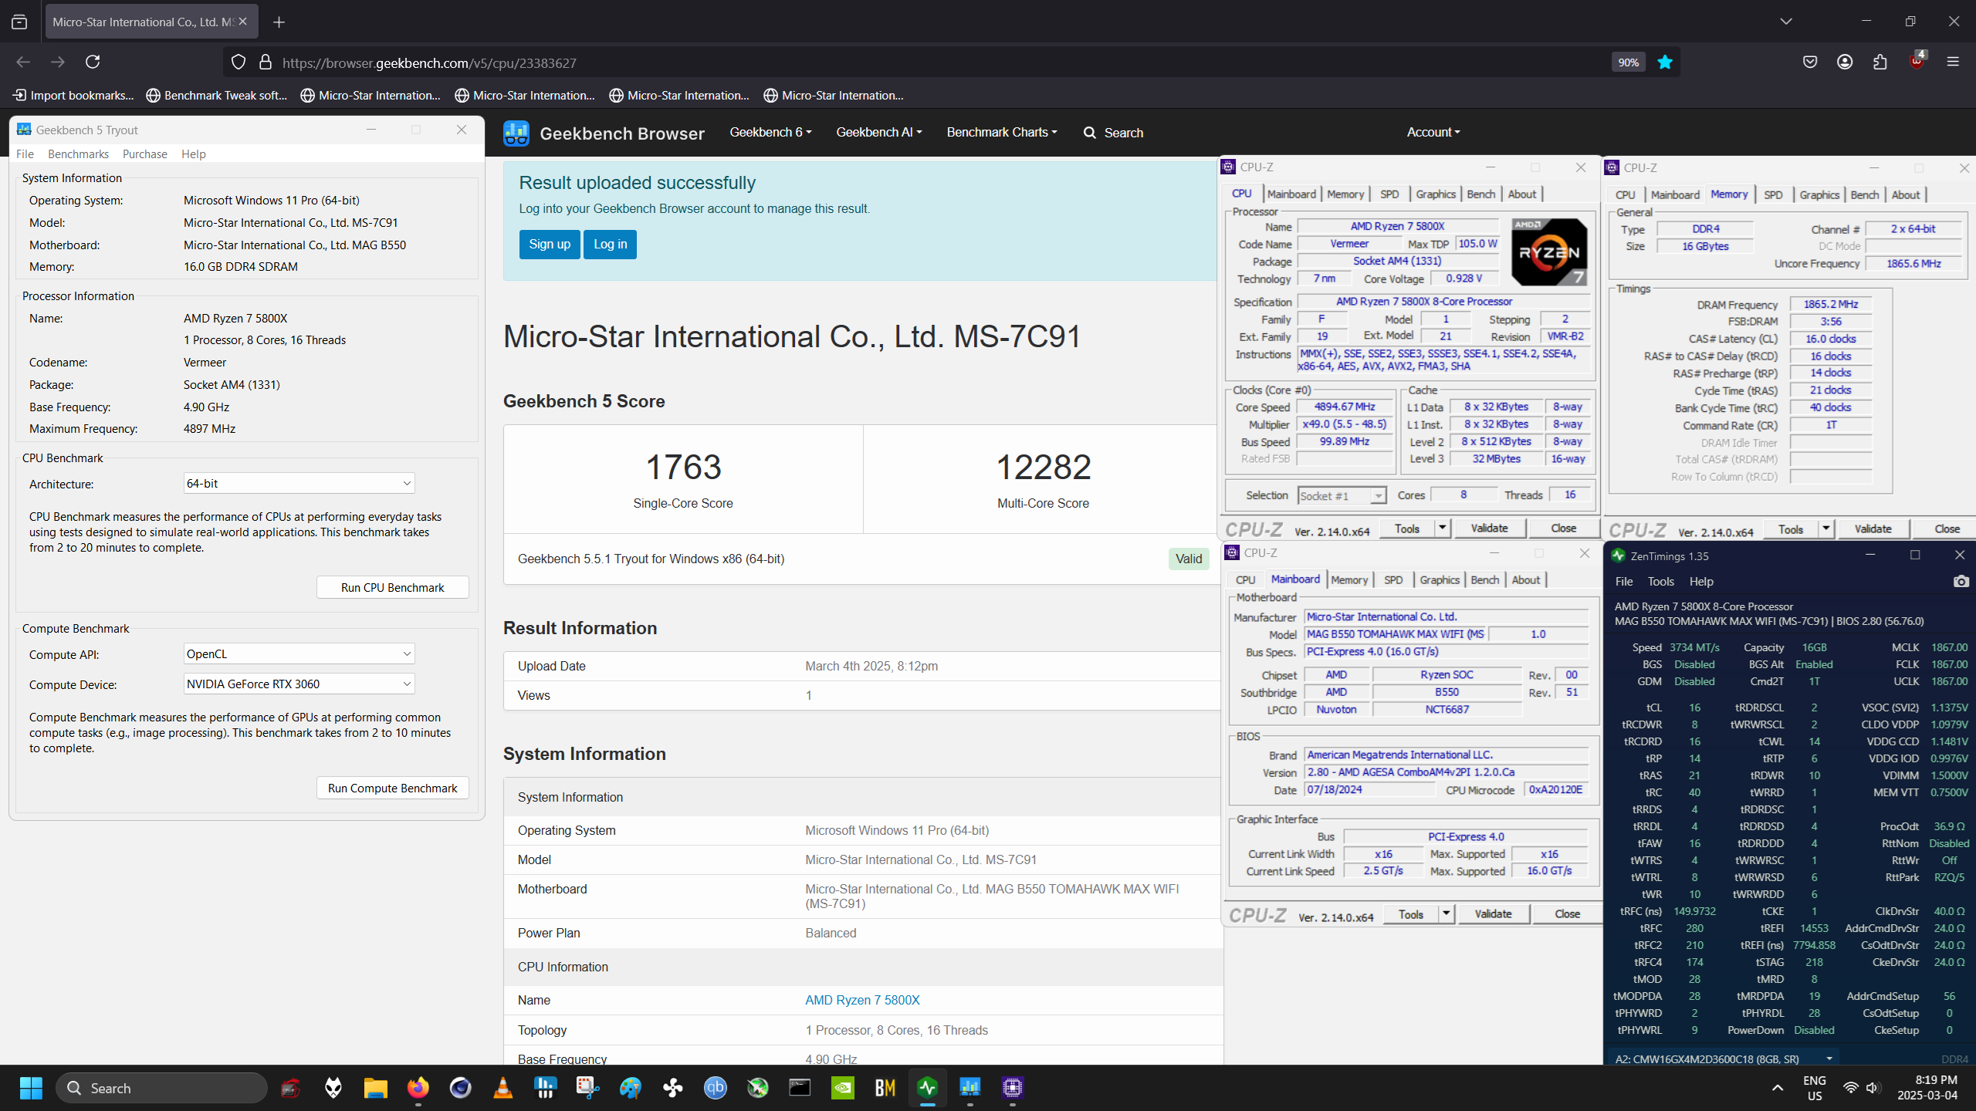Expand the Benchmark Charts nav menu

(1002, 132)
